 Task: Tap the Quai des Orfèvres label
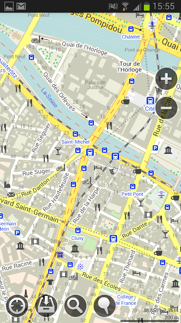click(x=59, y=92)
